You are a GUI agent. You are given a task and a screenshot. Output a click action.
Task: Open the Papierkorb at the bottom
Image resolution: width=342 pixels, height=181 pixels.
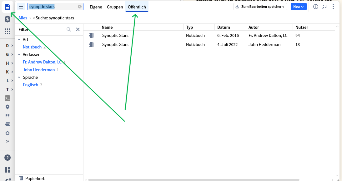(x=35, y=178)
